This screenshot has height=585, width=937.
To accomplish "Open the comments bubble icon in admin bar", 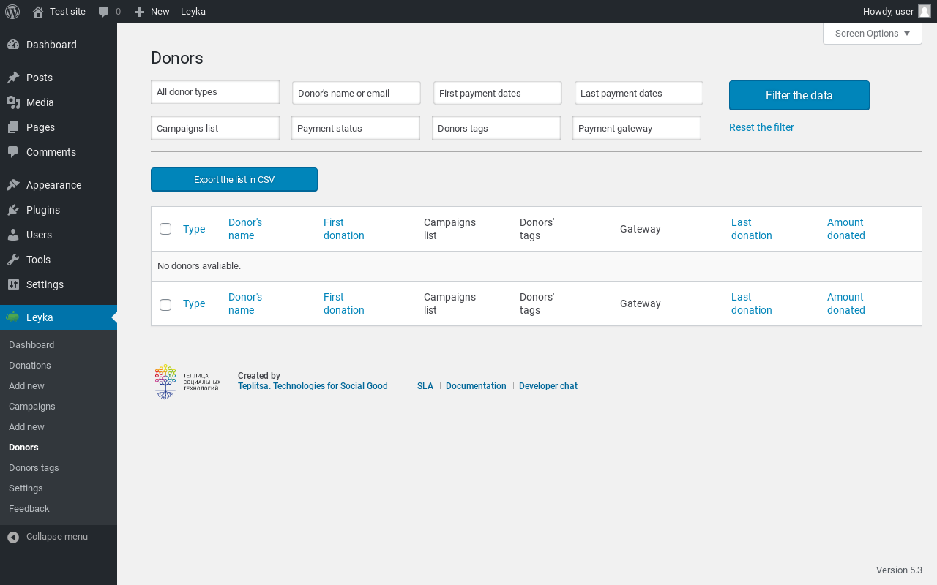I will 104,12.
